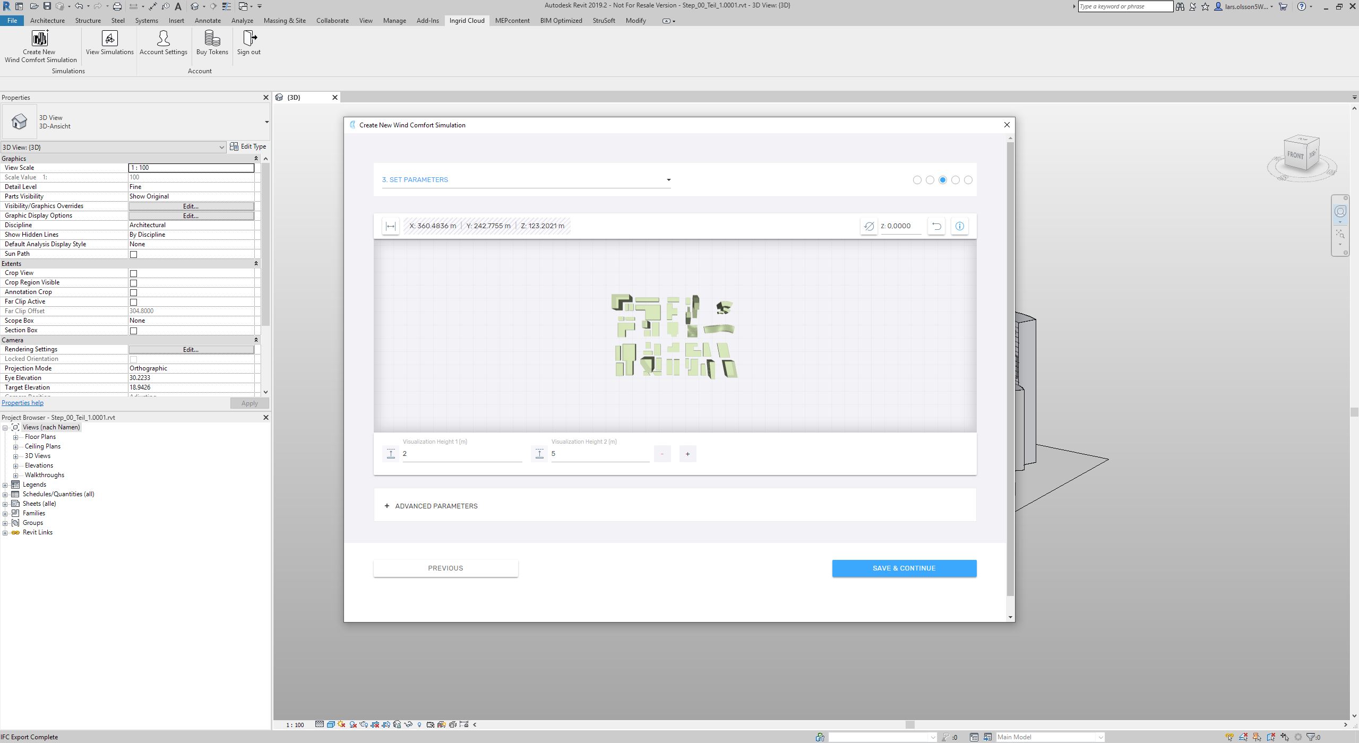1359x743 pixels.
Task: Click the PREVIOUS button
Action: [x=445, y=568]
